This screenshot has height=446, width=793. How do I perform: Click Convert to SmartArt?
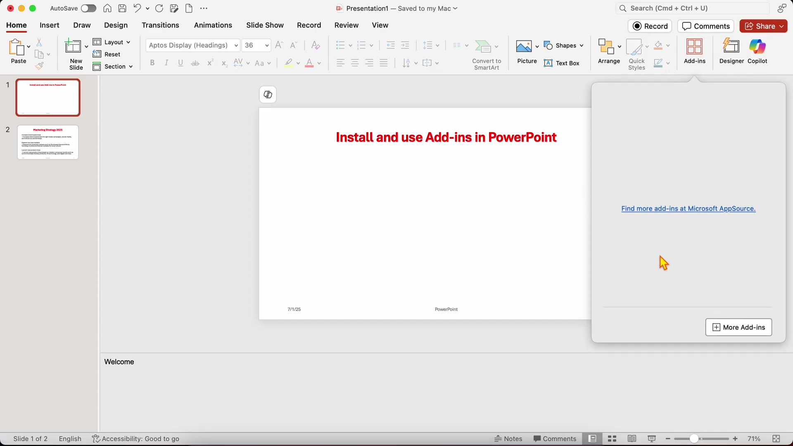click(x=487, y=55)
